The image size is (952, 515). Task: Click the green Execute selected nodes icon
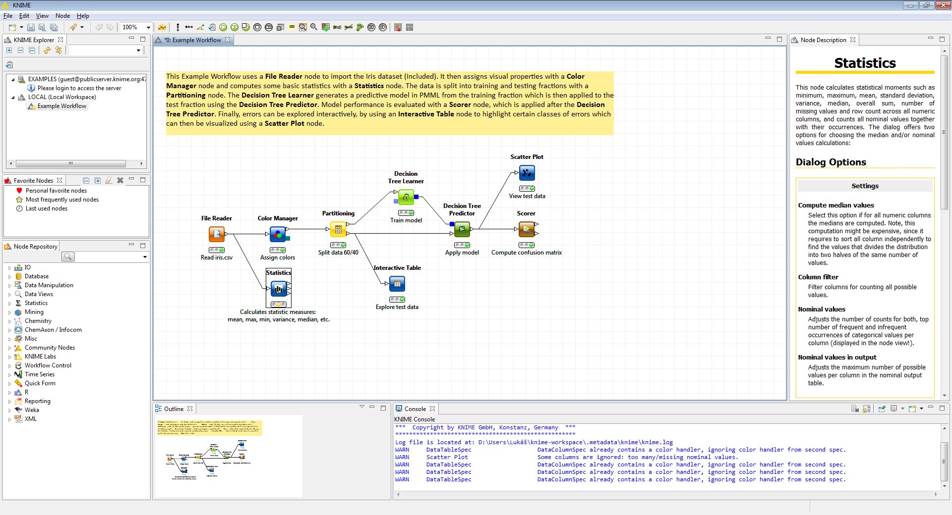pyautogui.click(x=223, y=27)
